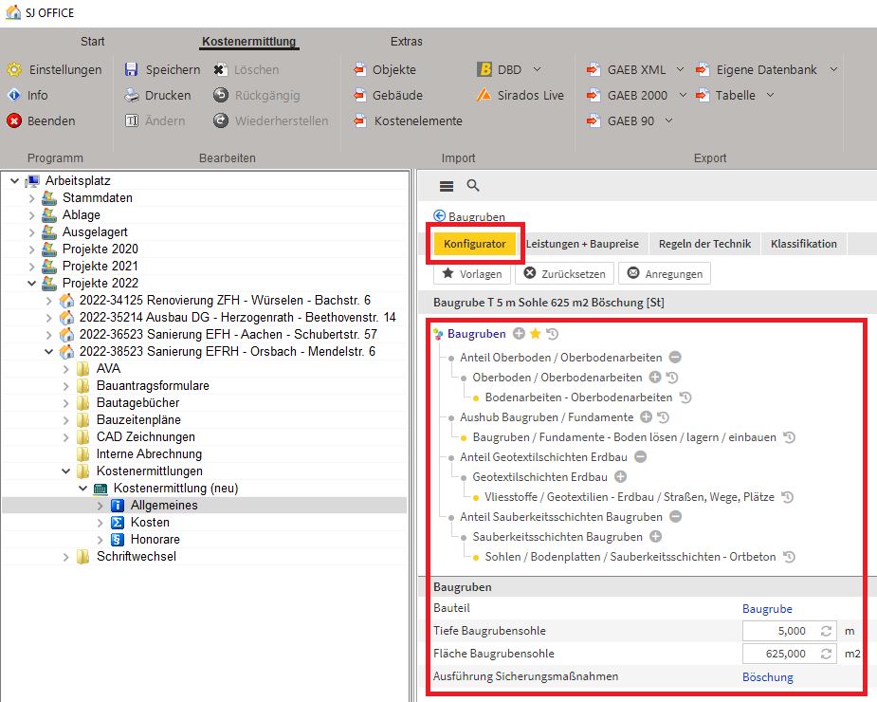Click the red Beenden icon
This screenshot has width=877, height=702.
coord(14,120)
